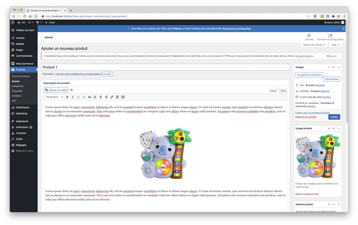This screenshot has height=225, width=358.
Task: Click Enregistrer le brouillon
Action: (x=309, y=75)
